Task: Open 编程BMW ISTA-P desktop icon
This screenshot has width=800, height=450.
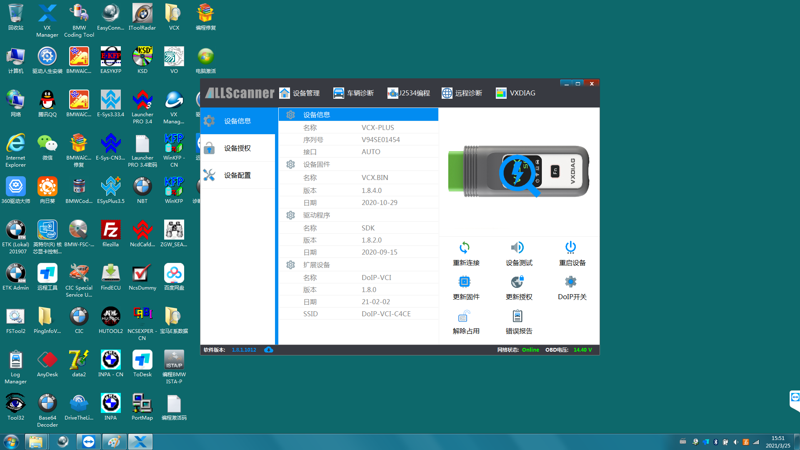Action: 174,367
